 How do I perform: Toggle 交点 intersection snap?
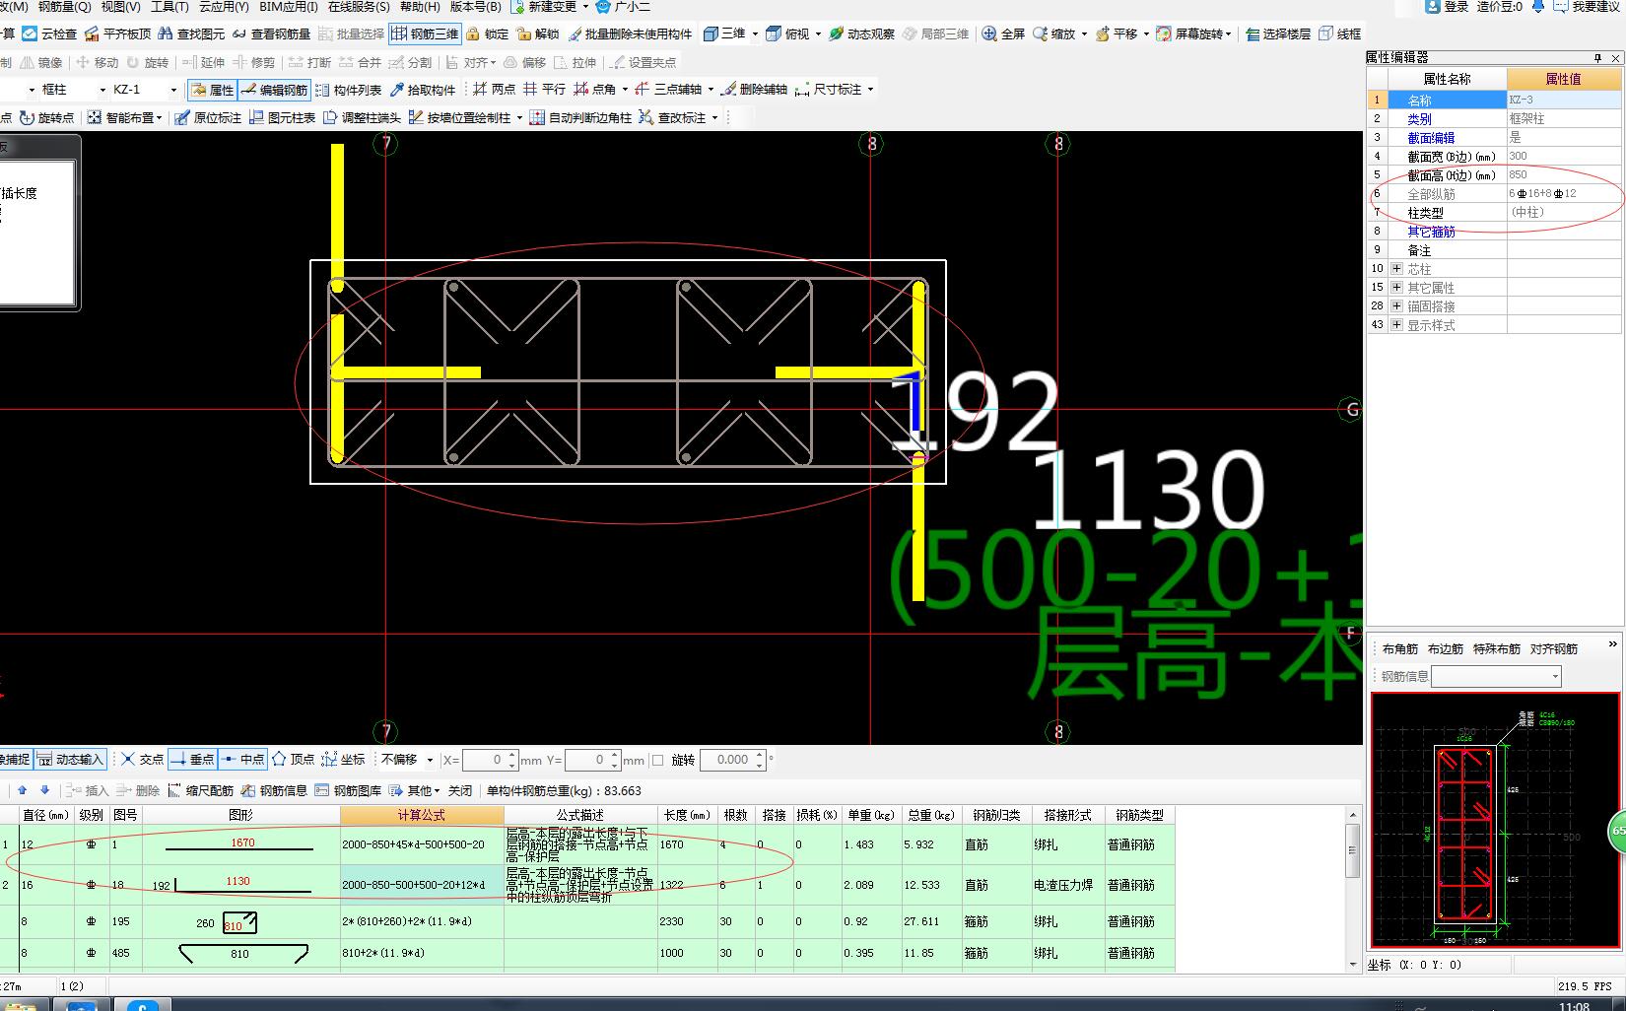(143, 759)
